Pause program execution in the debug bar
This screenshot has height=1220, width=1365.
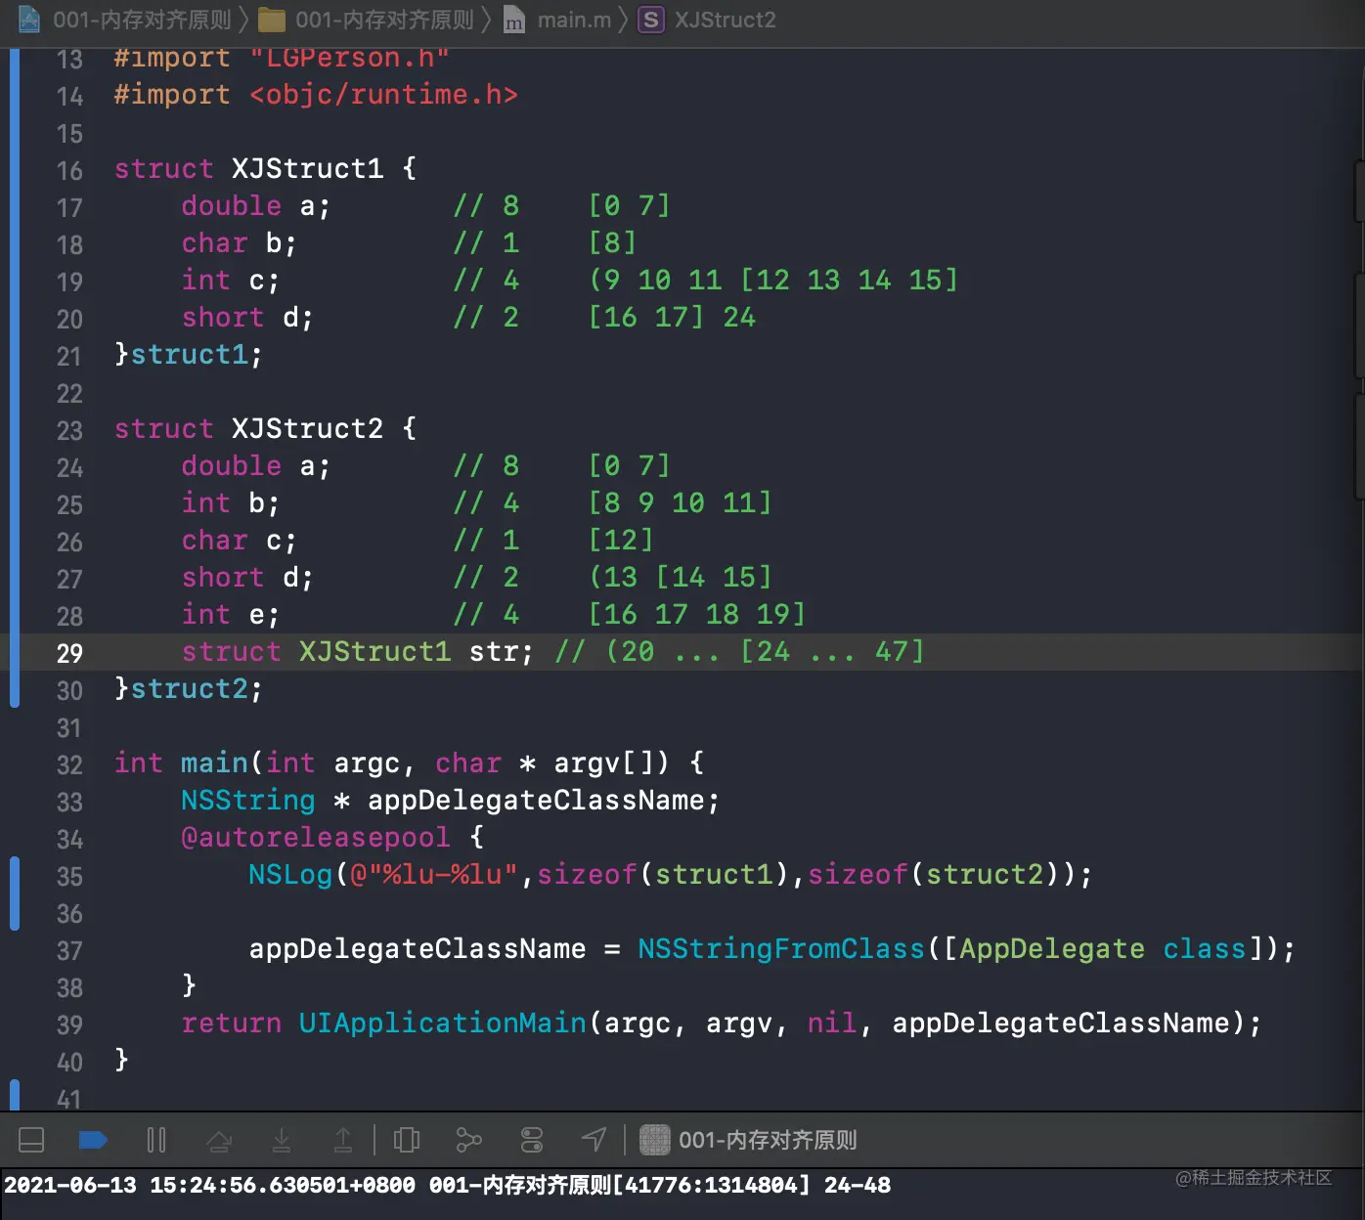156,1140
